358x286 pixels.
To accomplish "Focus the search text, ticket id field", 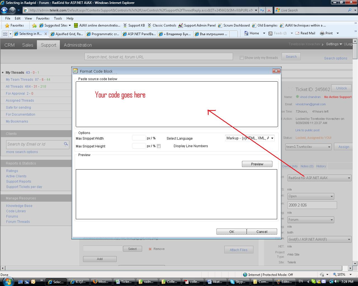I will point(159,57).
